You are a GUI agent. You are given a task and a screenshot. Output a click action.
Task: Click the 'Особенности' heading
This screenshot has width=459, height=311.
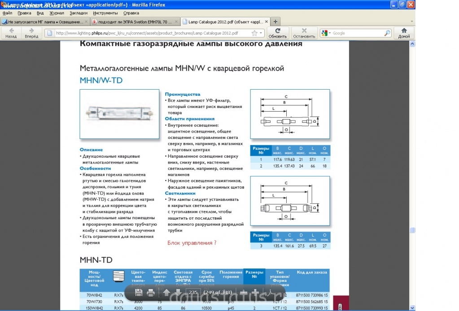click(x=95, y=168)
